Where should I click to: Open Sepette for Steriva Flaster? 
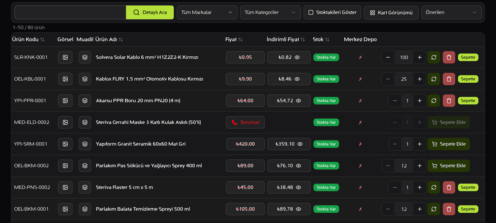point(468,187)
